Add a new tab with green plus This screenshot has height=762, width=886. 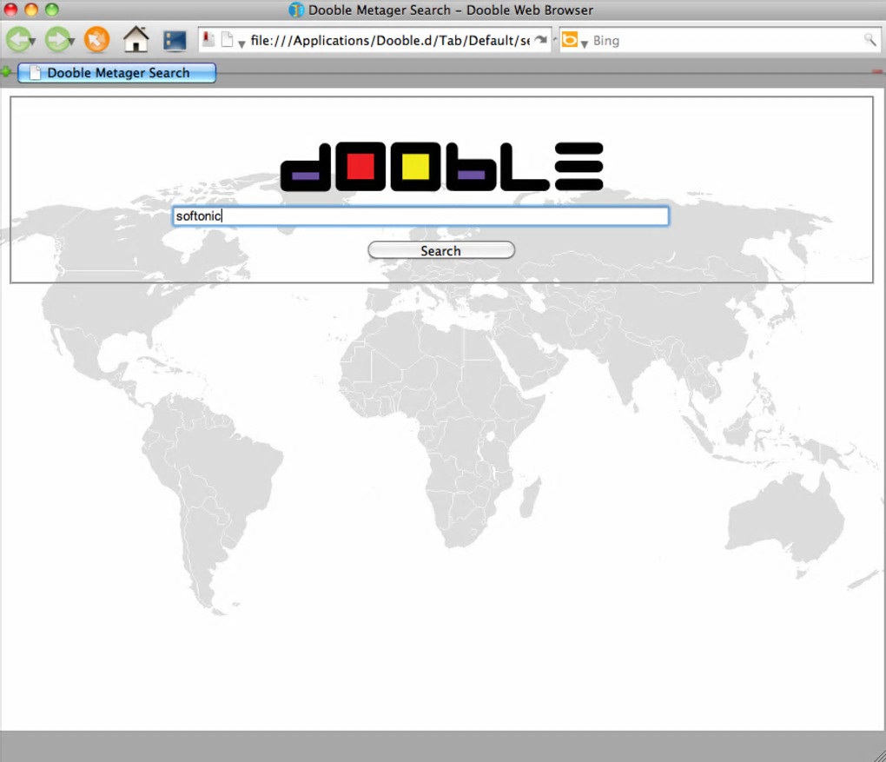pos(6,72)
